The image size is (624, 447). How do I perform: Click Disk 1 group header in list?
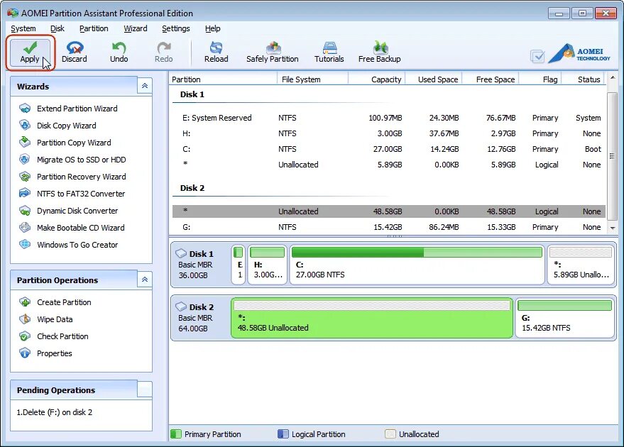[x=192, y=94]
